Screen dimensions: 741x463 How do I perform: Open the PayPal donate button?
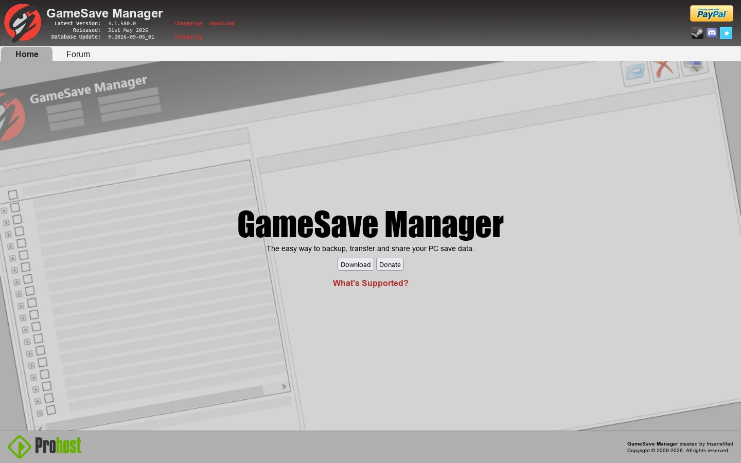coord(711,13)
